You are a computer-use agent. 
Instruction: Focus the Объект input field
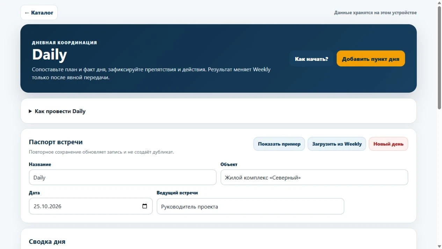314,177
